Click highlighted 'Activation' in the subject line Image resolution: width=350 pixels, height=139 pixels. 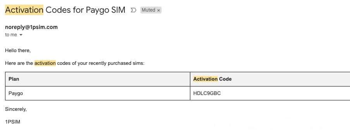[24, 10]
